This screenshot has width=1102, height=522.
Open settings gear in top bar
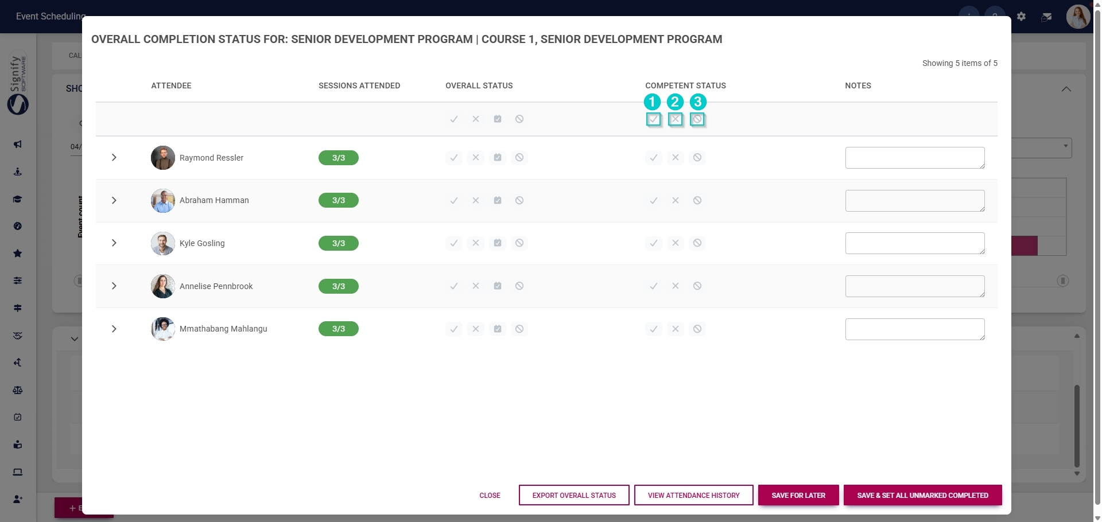coord(1021,17)
